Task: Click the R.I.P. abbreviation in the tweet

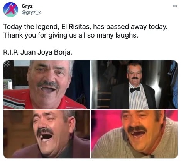Action: pos(11,52)
